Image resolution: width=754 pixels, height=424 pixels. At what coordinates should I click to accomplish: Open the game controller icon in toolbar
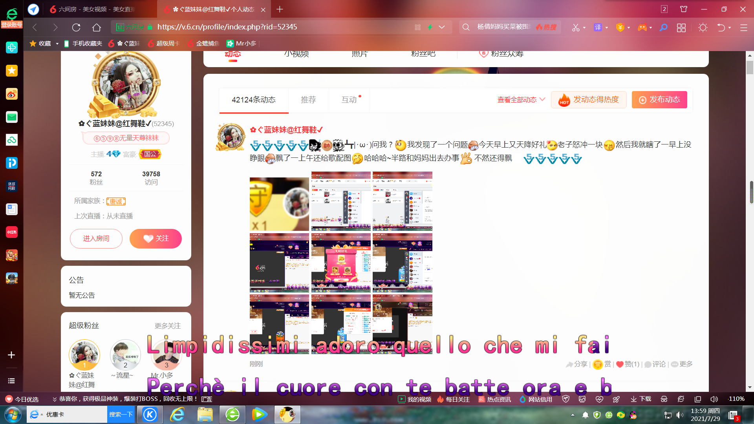point(642,27)
